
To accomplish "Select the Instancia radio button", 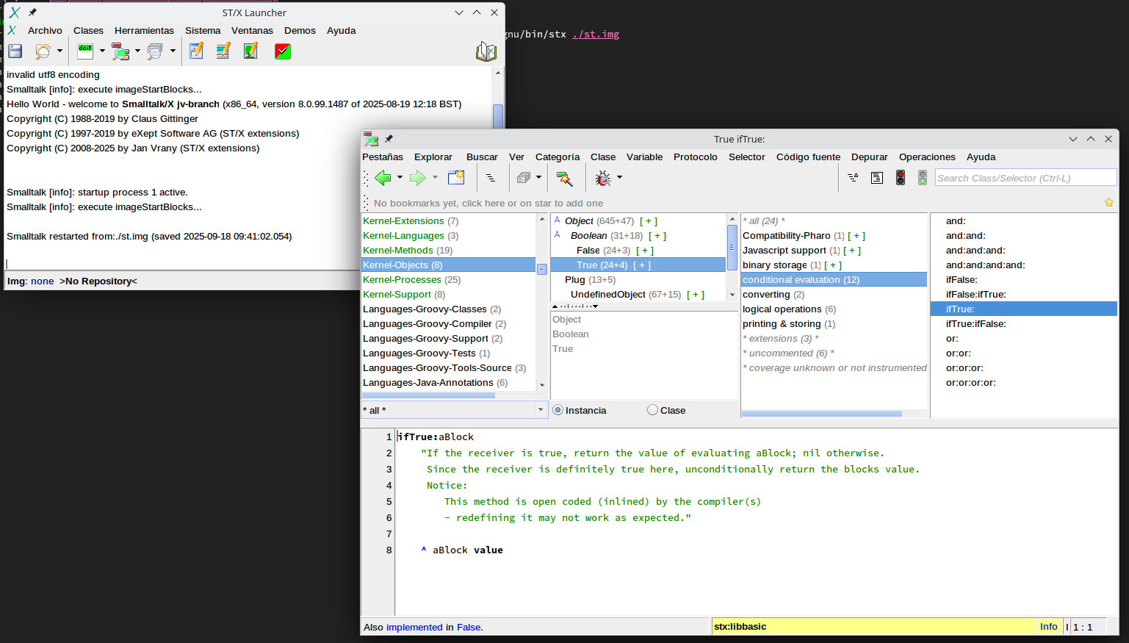I will (558, 410).
